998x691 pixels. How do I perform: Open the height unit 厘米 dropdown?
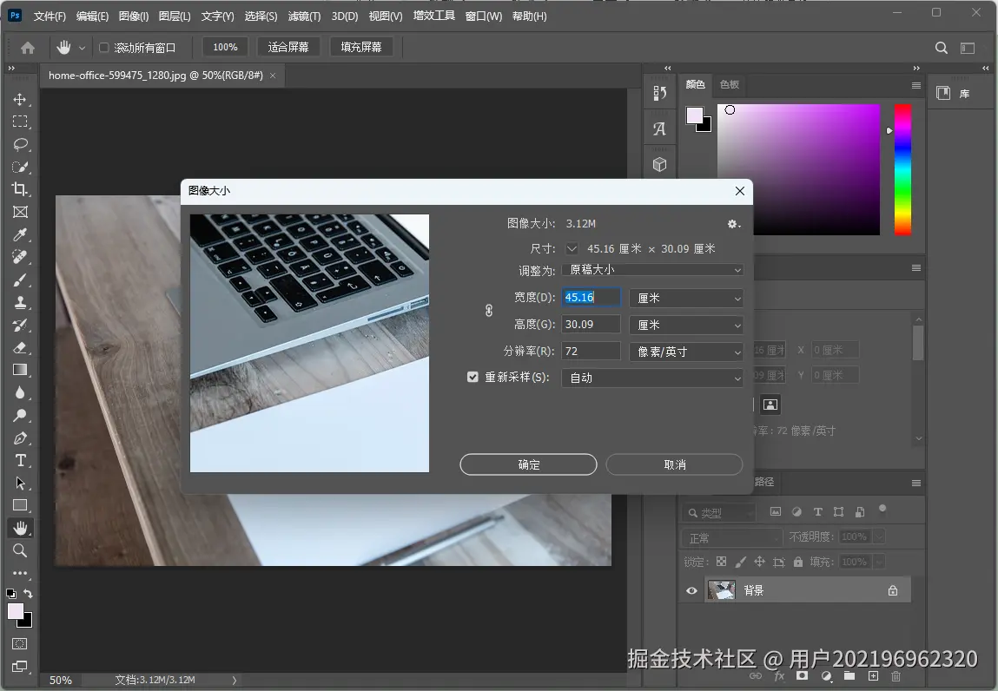[686, 325]
